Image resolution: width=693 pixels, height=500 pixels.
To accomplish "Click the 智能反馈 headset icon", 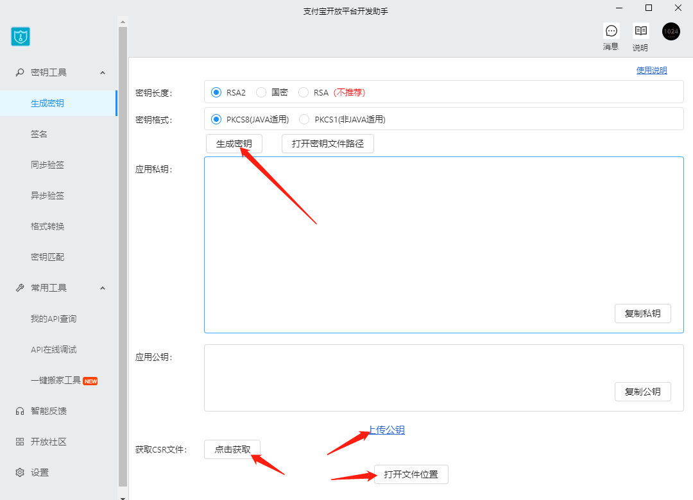I will click(x=20, y=412).
